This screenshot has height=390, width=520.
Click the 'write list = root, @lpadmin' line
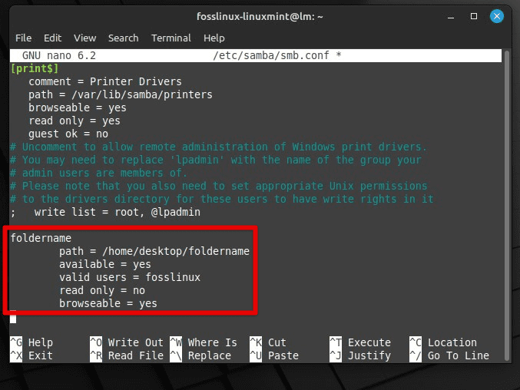pos(118,212)
